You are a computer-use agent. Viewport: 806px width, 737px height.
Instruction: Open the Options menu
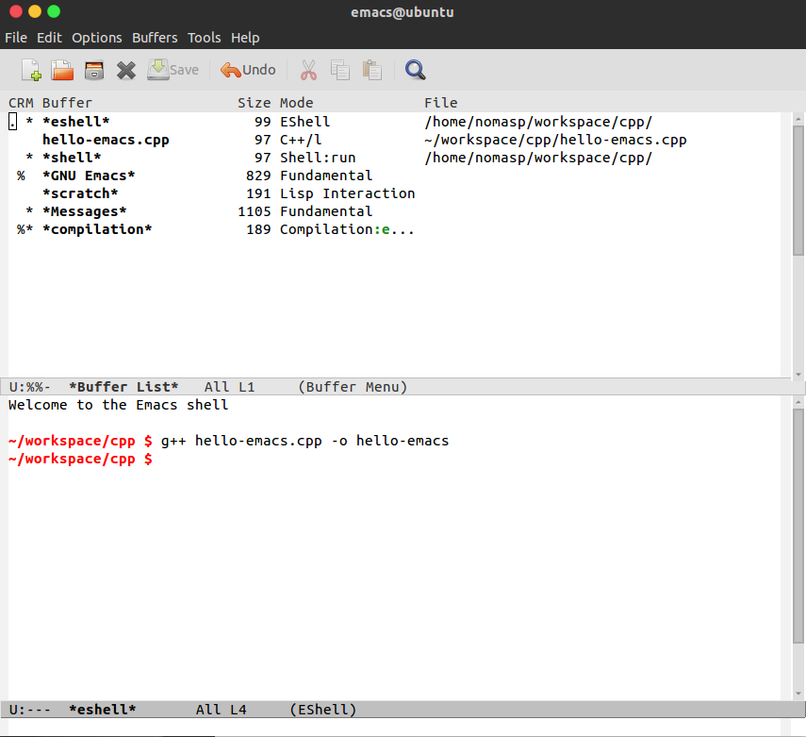[97, 38]
